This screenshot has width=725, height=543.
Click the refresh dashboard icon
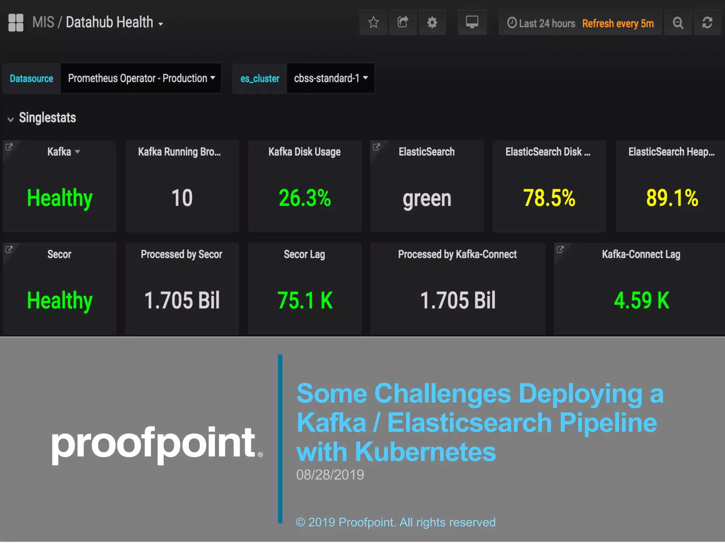point(707,23)
